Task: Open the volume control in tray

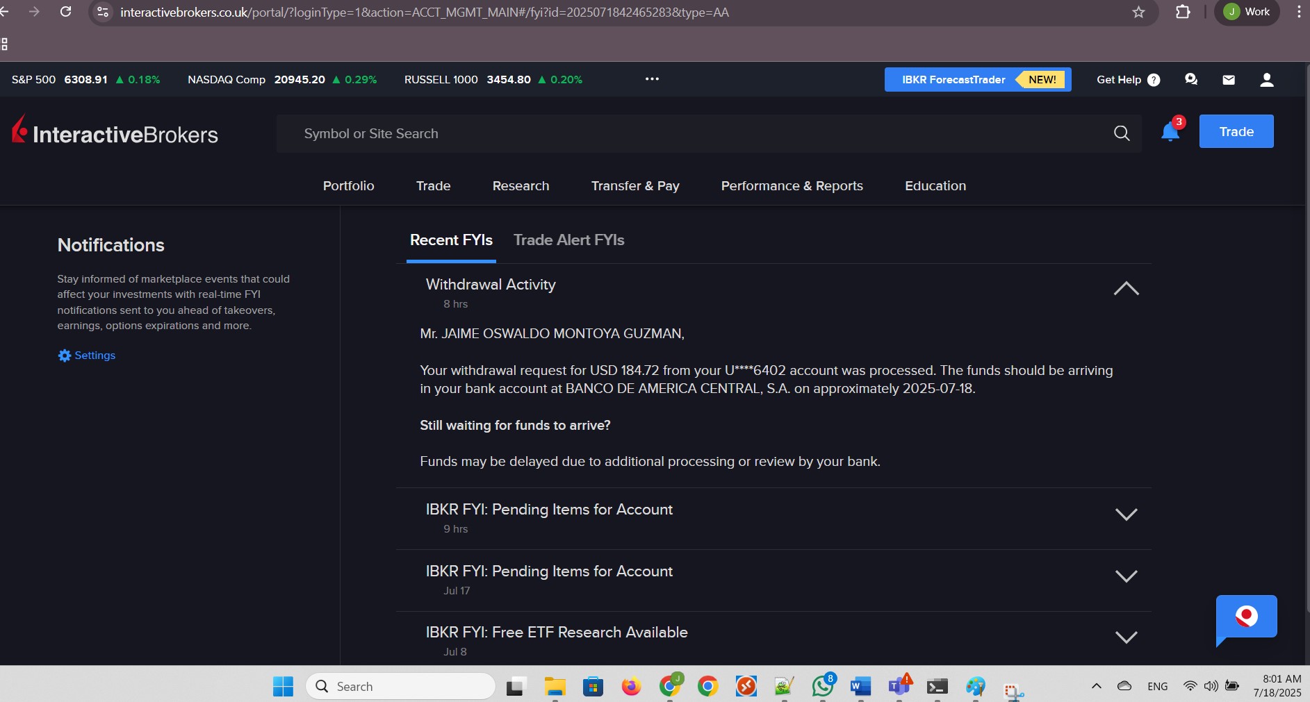Action: coord(1211,686)
